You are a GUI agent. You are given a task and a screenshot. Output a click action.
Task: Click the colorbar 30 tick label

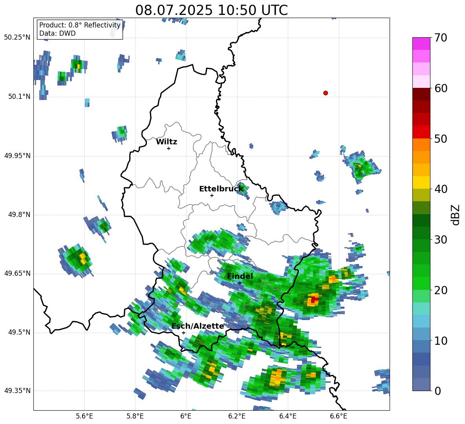click(x=441, y=240)
